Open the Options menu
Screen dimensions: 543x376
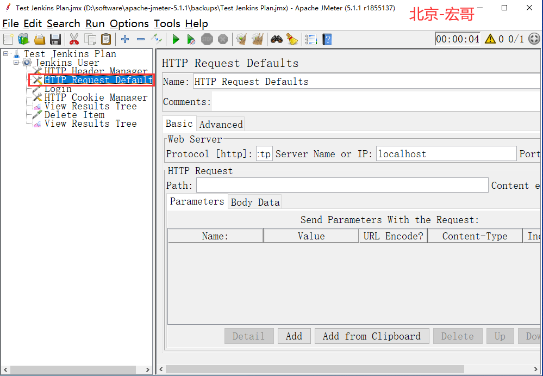[129, 23]
